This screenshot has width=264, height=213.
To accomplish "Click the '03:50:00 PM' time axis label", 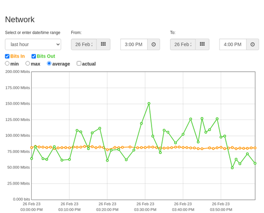I will tap(221, 210).
